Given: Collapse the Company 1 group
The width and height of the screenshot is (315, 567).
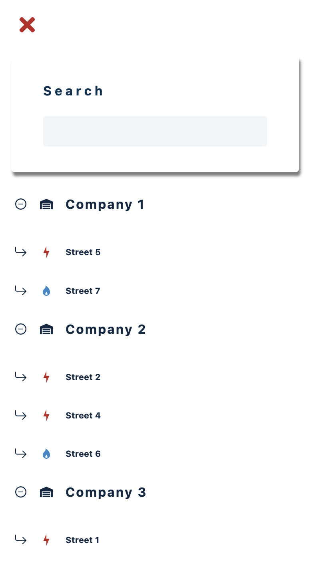Looking at the screenshot, I should coord(20,204).
